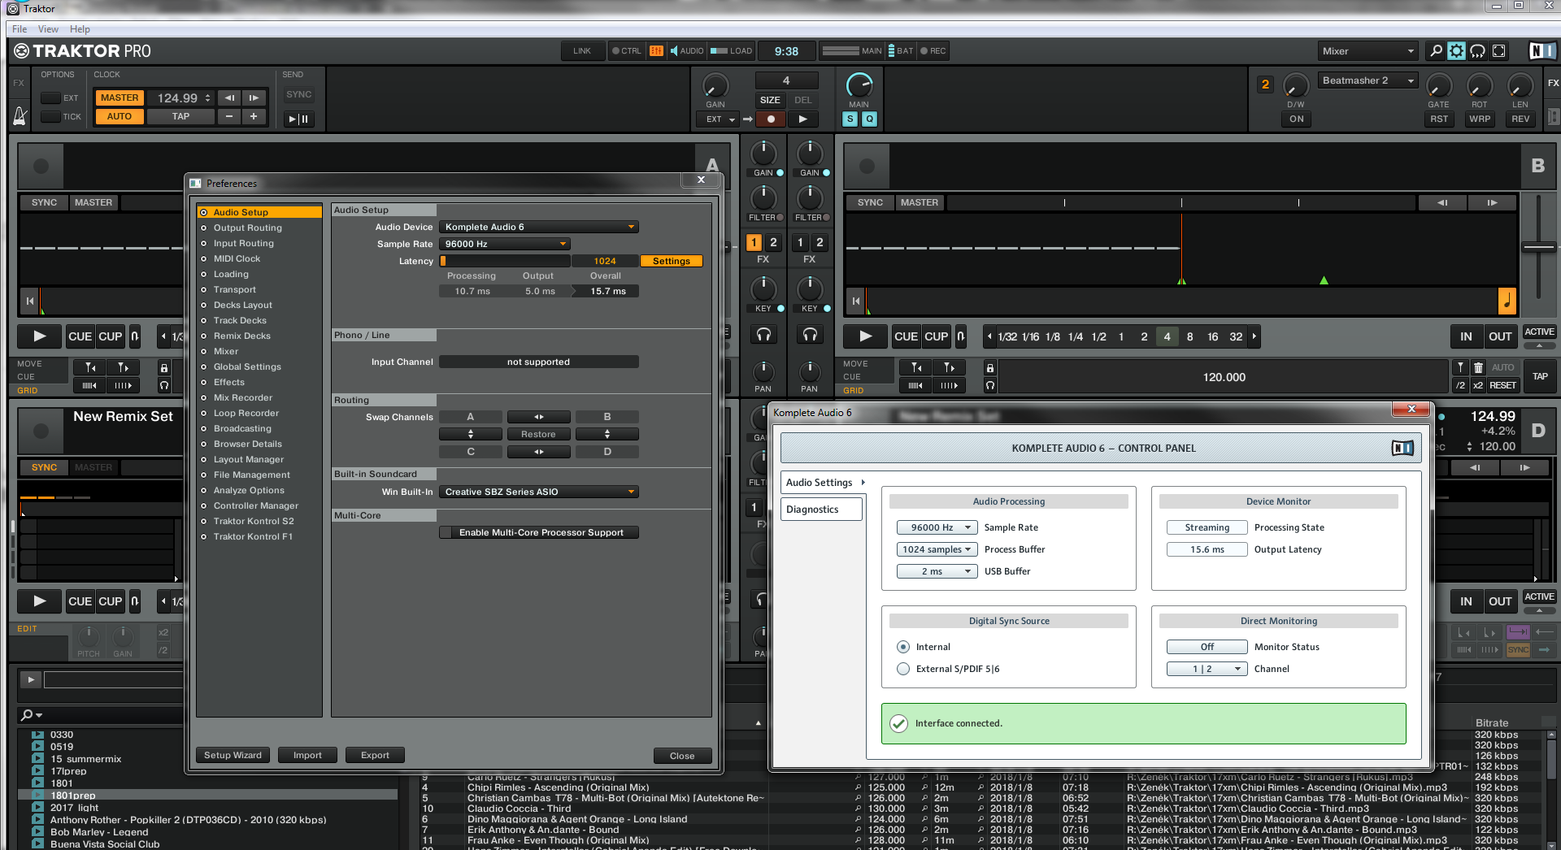1561x850 pixels.
Task: Click the Deck A headphone cue icon in mixer
Action: 763,334
